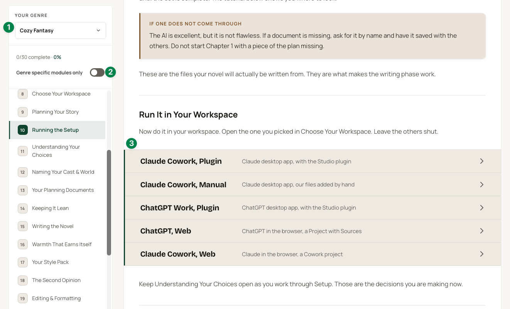Expand the Claude Cowork, Manual row chevron
510x309 pixels.
[x=481, y=185]
